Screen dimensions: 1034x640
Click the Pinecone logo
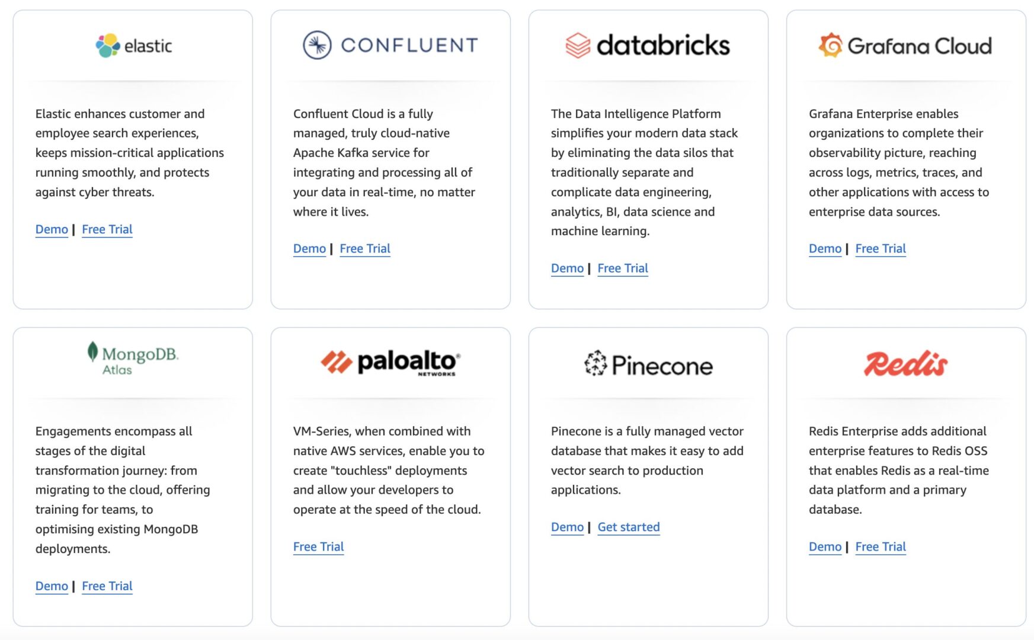click(x=648, y=364)
